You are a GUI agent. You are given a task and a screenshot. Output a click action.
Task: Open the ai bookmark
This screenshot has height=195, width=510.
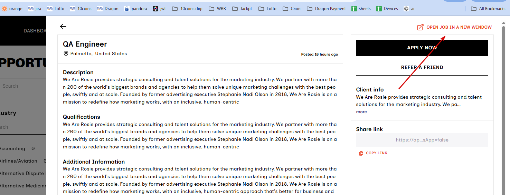click(x=409, y=9)
